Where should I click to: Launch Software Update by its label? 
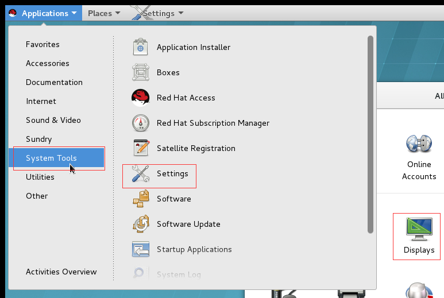[x=188, y=224]
